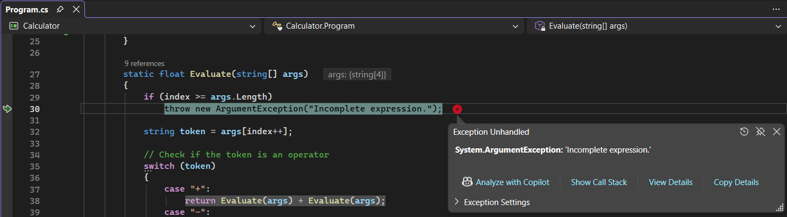The height and width of the screenshot is (217, 787).
Task: Click the Exception Unhandled title
Action: pyautogui.click(x=491, y=132)
